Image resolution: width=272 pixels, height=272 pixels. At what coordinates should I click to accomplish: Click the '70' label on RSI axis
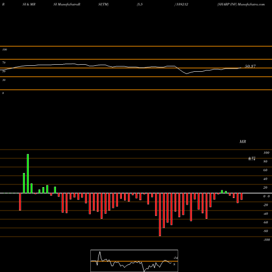pos(4,63)
